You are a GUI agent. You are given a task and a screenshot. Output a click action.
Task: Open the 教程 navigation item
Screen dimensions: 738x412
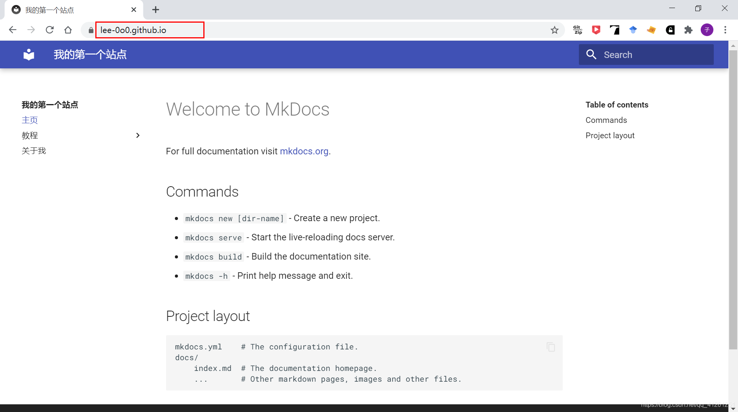pos(30,136)
